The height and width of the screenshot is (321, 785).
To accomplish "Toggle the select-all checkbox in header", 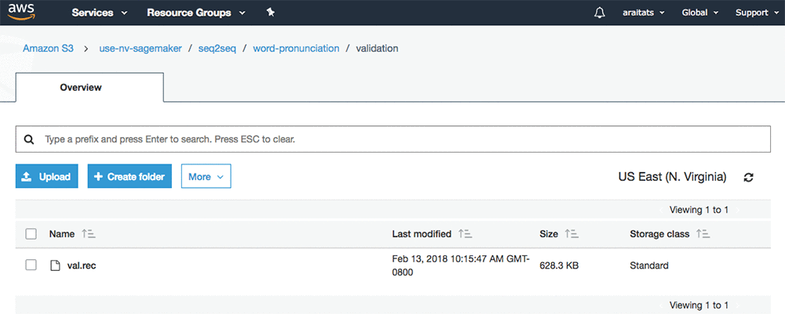I will (x=31, y=234).
